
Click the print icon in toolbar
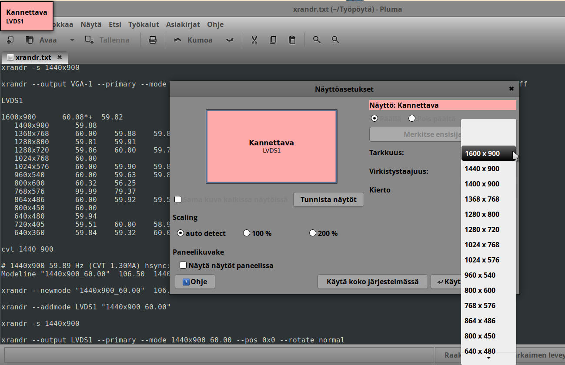click(x=153, y=40)
